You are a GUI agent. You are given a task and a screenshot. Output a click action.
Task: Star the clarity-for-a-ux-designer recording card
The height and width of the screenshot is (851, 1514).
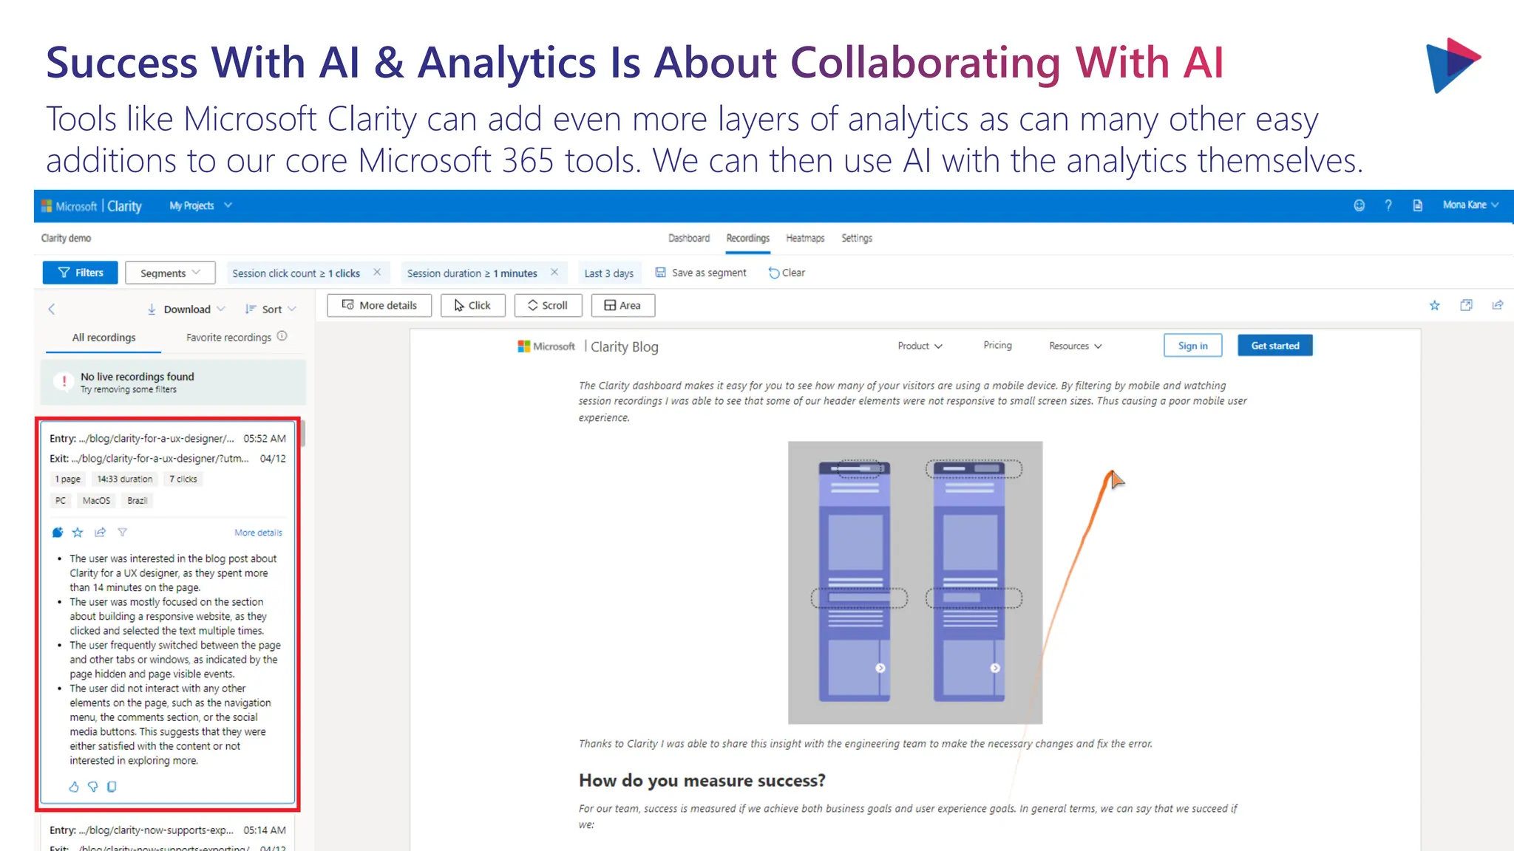coord(78,532)
